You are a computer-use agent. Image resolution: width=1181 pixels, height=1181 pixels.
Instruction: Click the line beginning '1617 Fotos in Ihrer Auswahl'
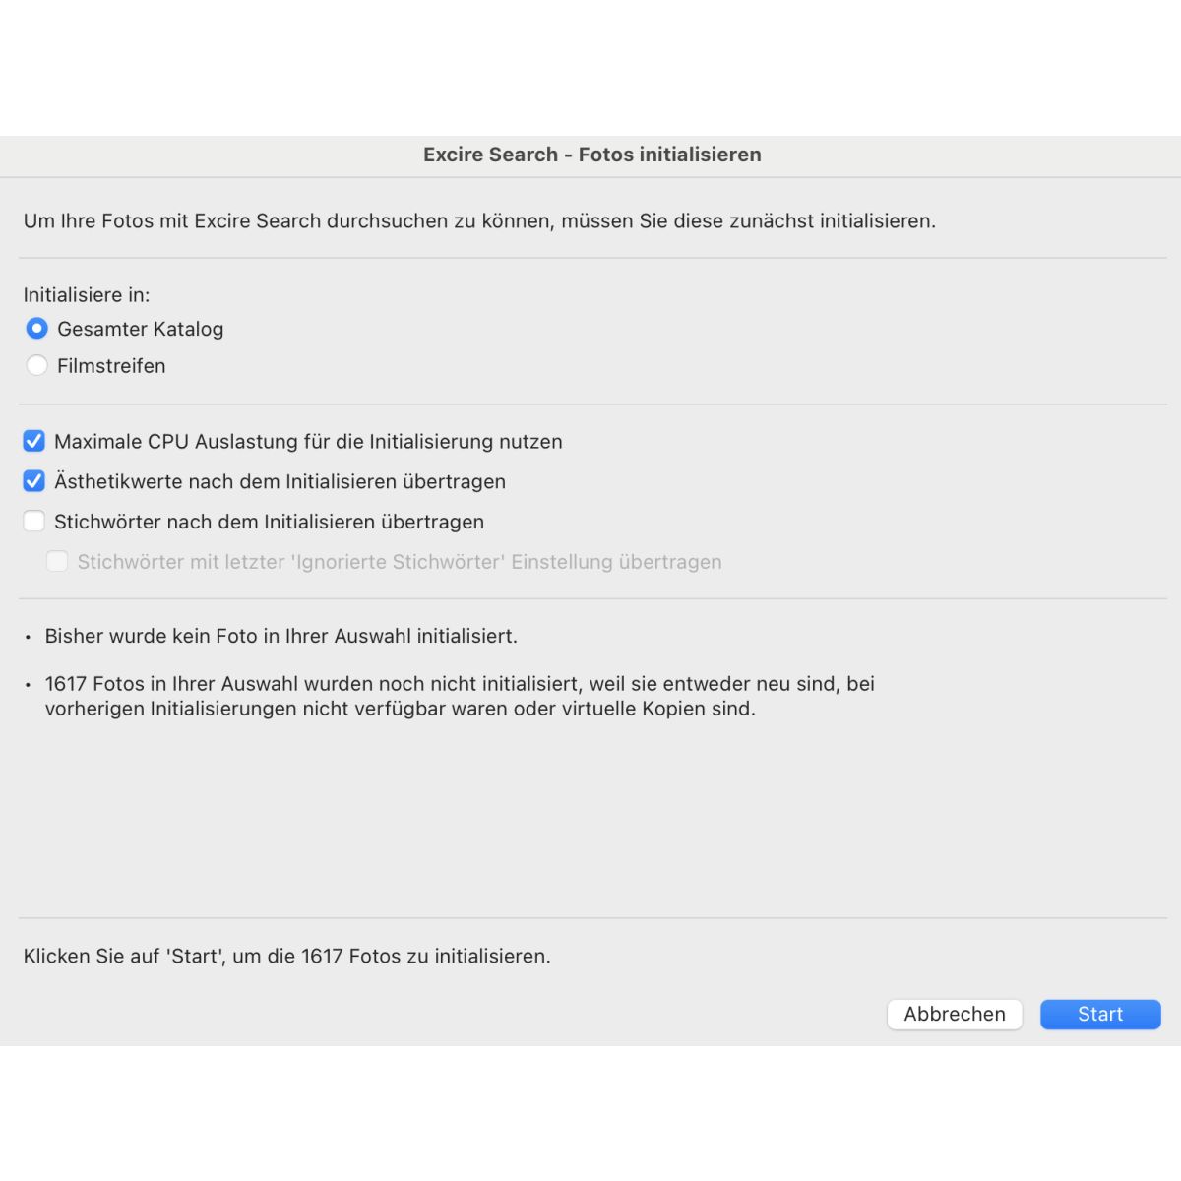coord(460,684)
